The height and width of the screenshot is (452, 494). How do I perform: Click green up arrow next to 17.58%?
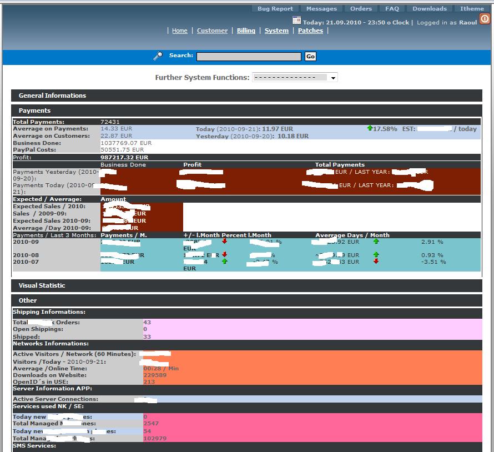coord(370,128)
